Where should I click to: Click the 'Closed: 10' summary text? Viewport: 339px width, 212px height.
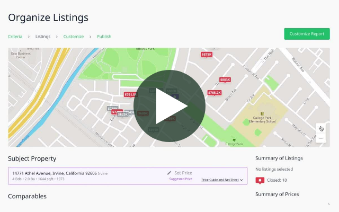[276, 180]
